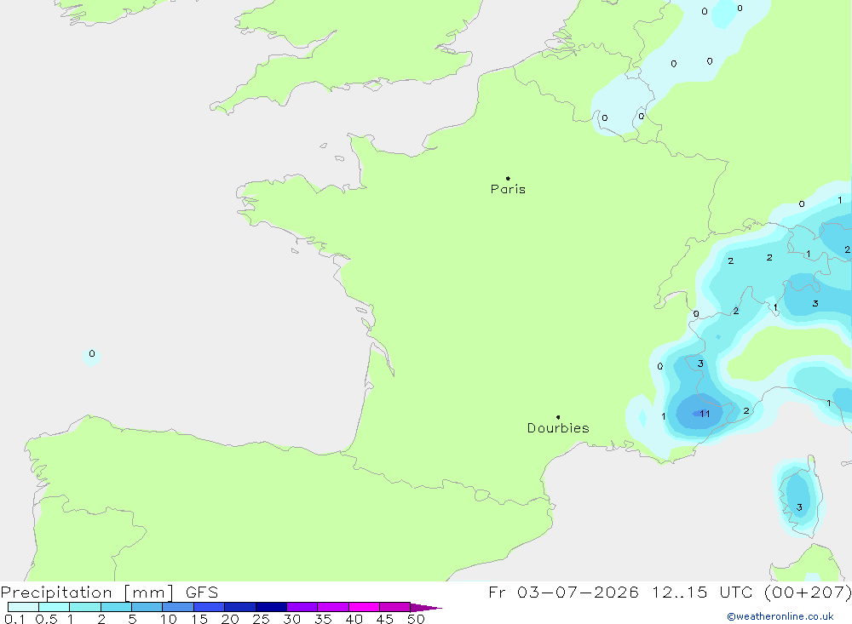Select the 15–20 mm legend swatch
The width and height of the screenshot is (852, 624).
pyautogui.click(x=209, y=607)
